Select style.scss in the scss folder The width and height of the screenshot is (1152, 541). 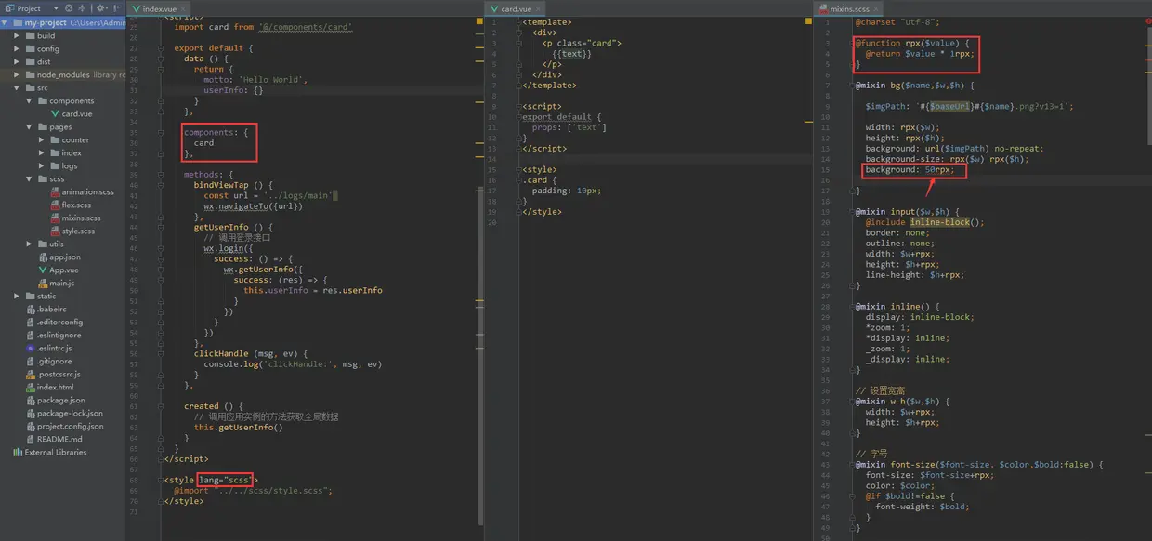78,231
